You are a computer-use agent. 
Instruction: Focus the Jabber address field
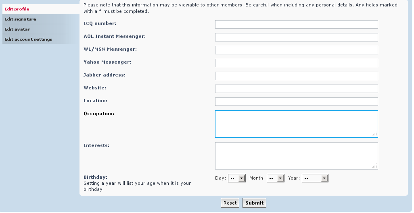(x=296, y=76)
